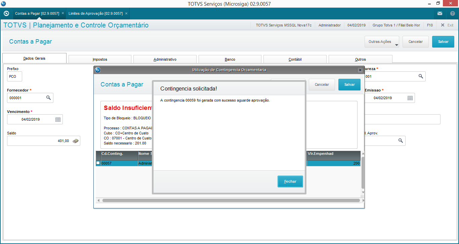The width and height of the screenshot is (459, 244).
Task: Close the Contas a Pagar tab
Action: [x=63, y=13]
